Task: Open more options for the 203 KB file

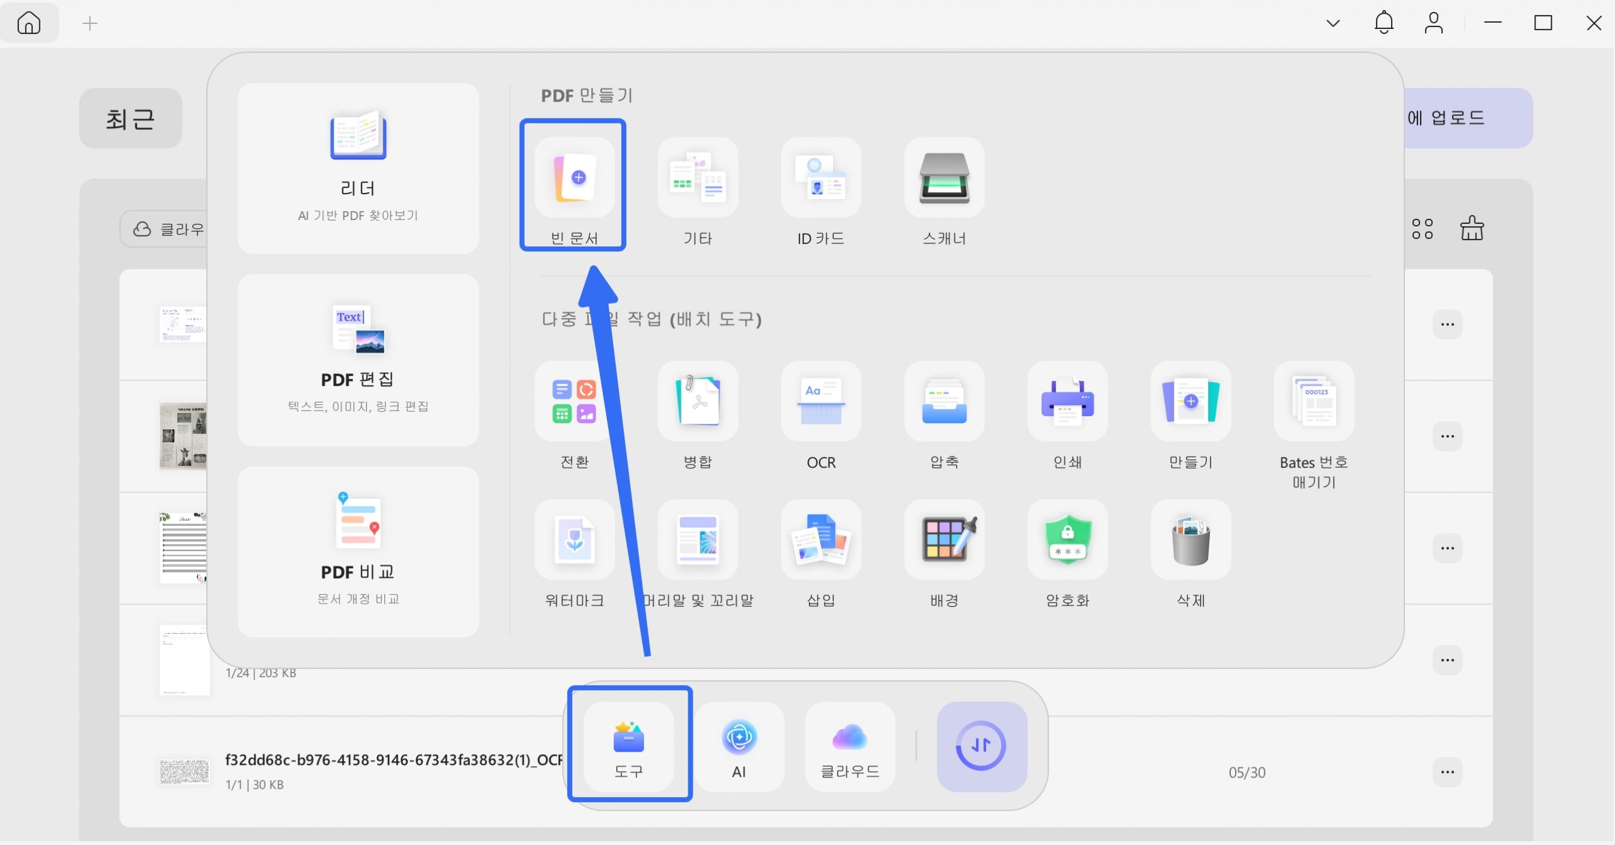Action: (1447, 660)
